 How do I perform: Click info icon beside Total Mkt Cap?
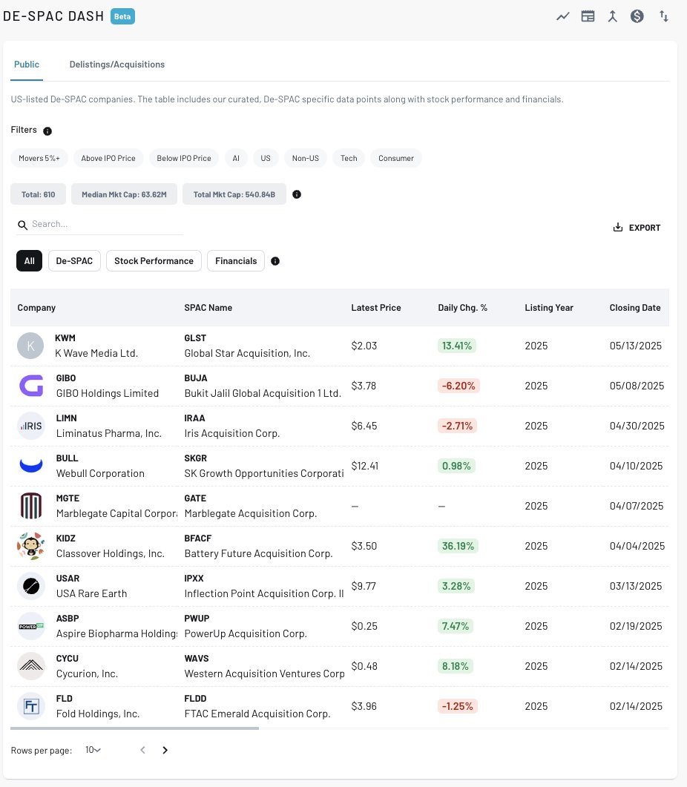point(297,194)
